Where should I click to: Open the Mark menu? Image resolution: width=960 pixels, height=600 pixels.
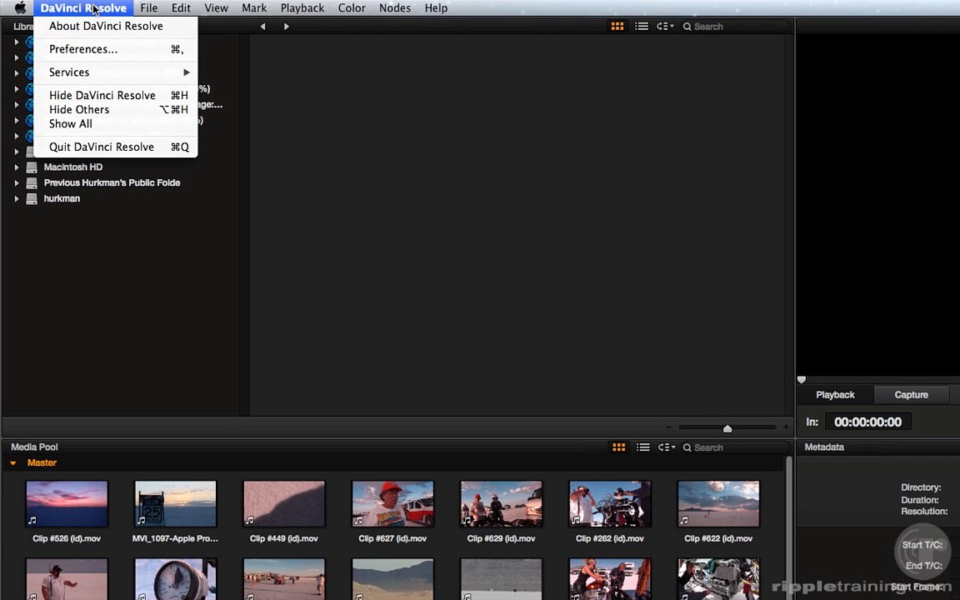pyautogui.click(x=254, y=8)
